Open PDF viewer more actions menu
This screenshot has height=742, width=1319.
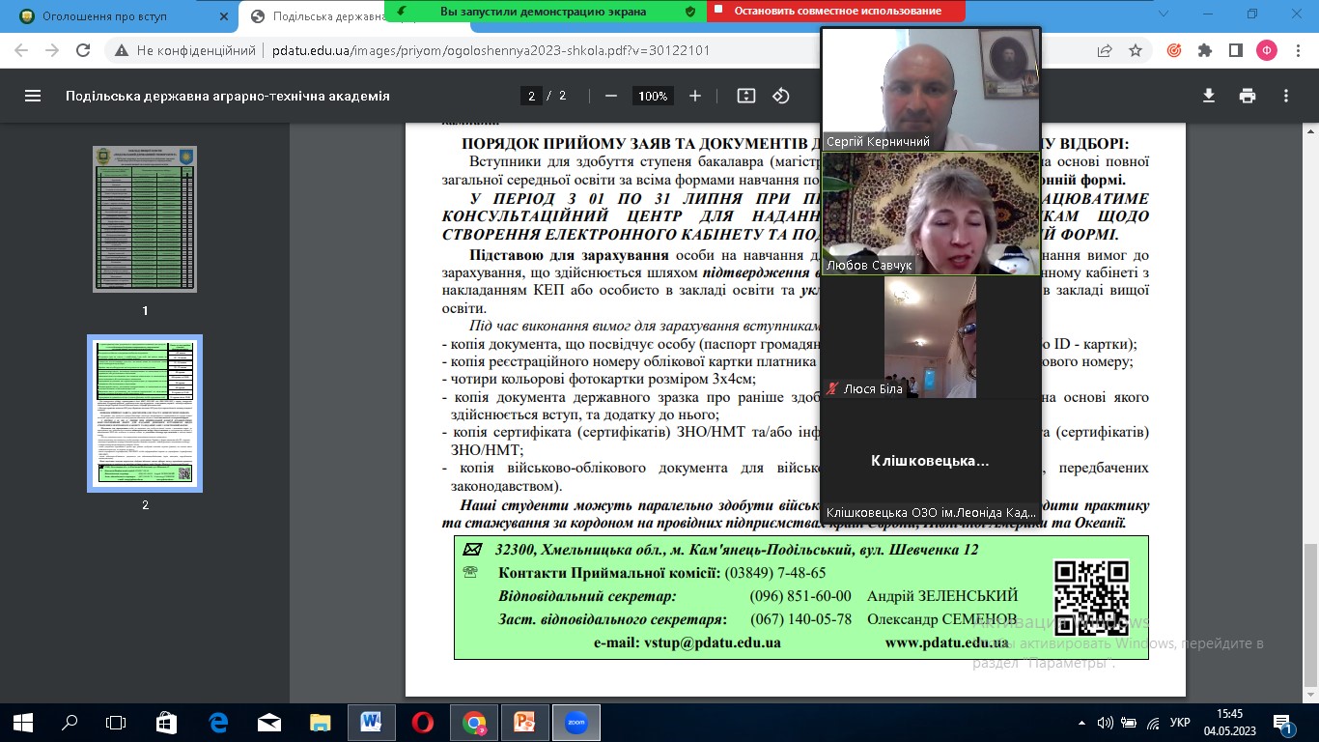pos(1286,96)
